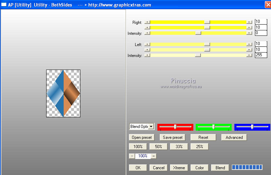This screenshot has width=271, height=175.
Task: Set preview zoom to 33%
Action: click(179, 147)
